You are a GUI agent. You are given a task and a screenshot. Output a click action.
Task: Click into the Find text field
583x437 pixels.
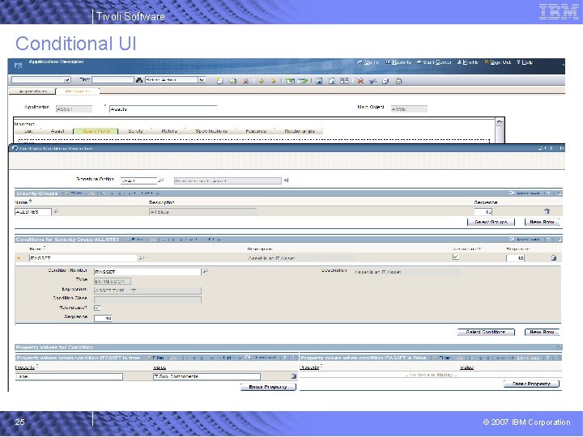point(113,79)
